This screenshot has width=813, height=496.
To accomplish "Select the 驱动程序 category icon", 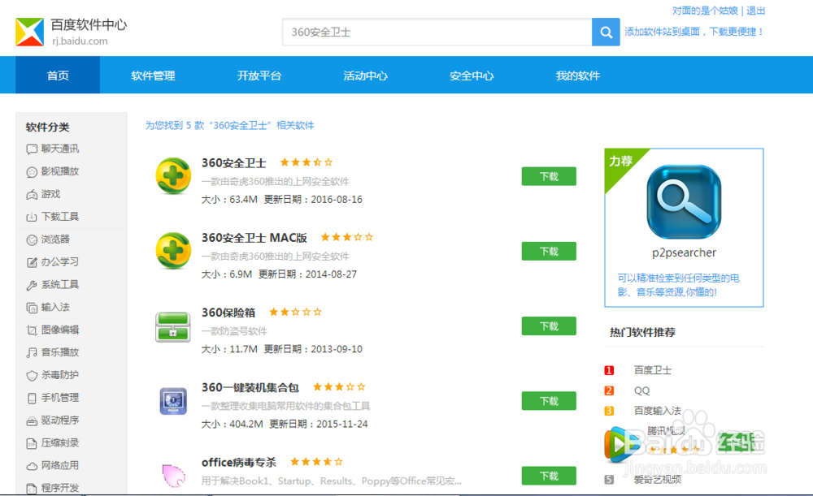I will coord(32,421).
